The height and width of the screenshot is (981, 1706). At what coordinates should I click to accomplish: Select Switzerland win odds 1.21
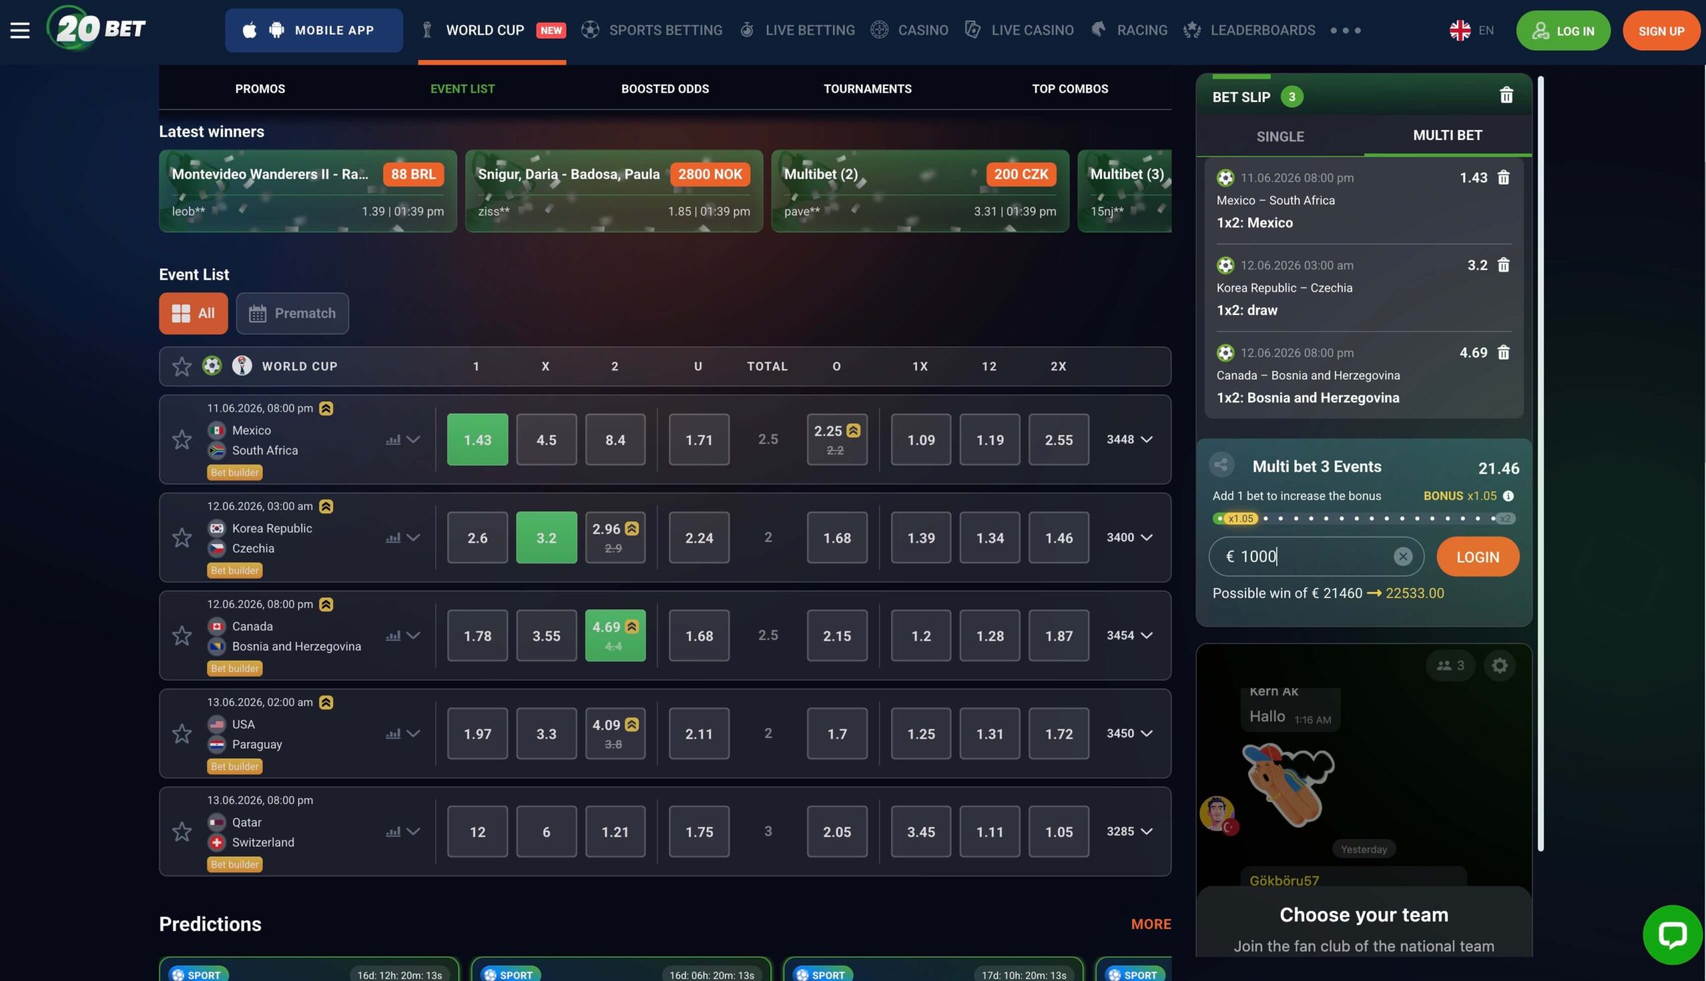coord(614,831)
